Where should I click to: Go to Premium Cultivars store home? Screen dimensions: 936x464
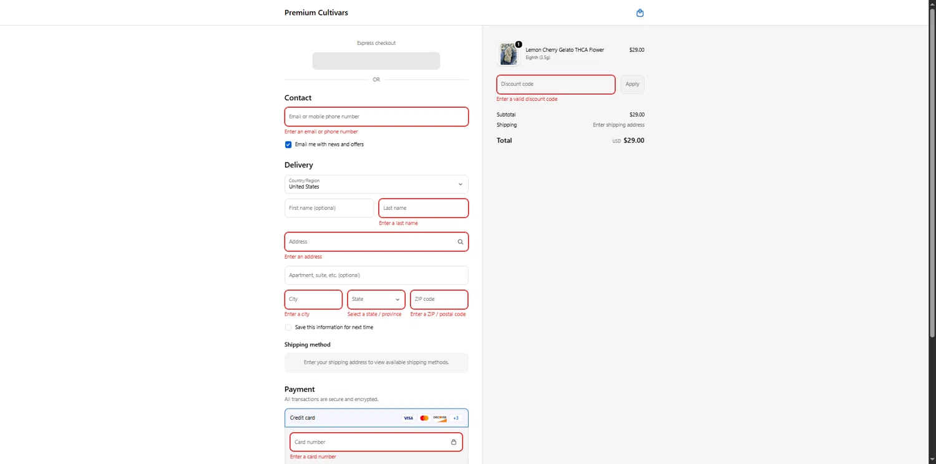[316, 12]
